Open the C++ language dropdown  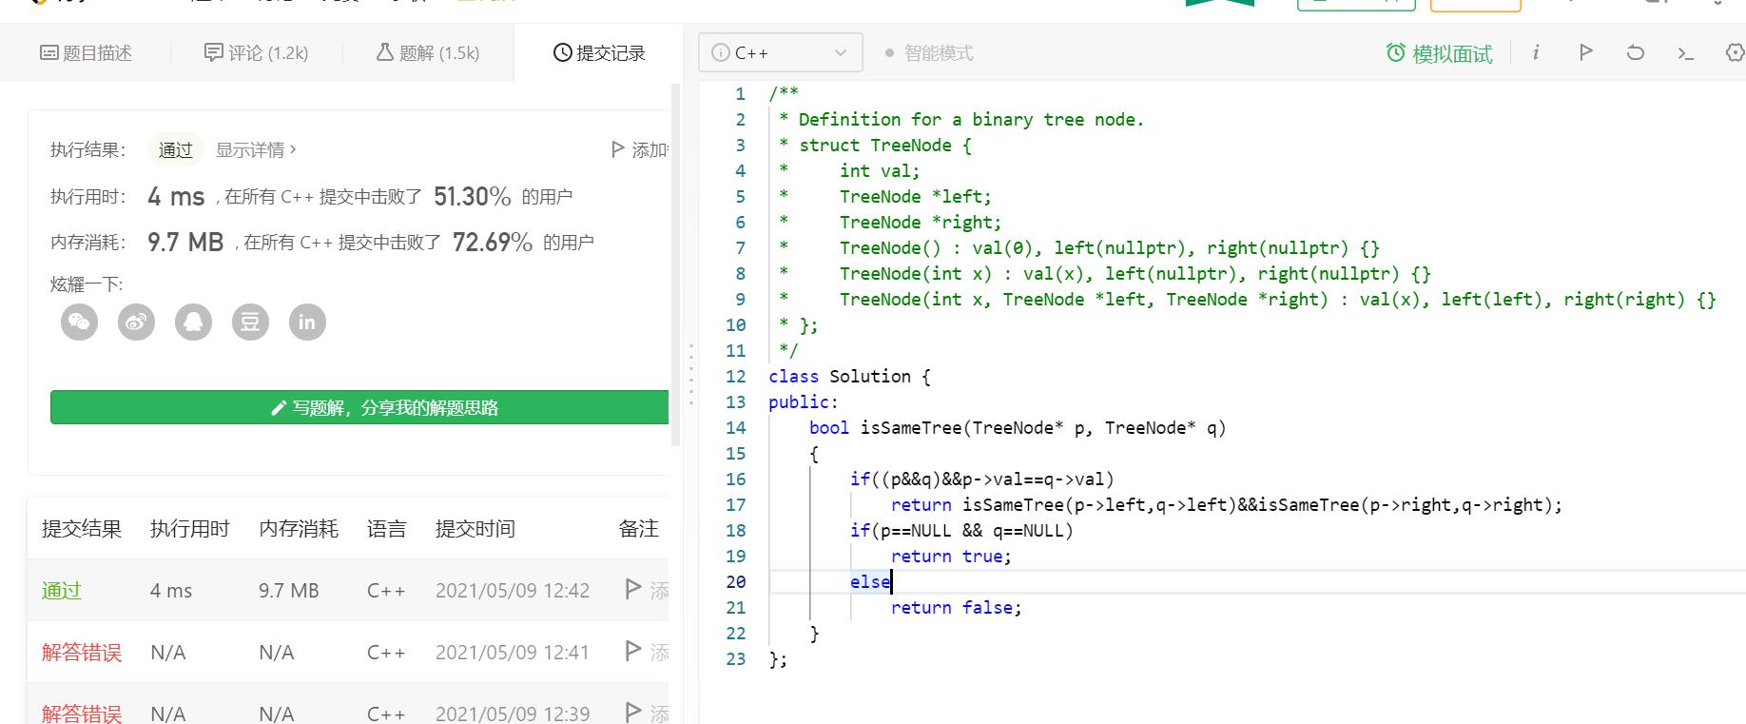(x=781, y=52)
